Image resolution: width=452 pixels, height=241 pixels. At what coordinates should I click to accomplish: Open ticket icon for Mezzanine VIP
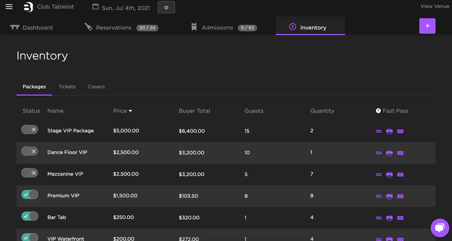click(400, 175)
